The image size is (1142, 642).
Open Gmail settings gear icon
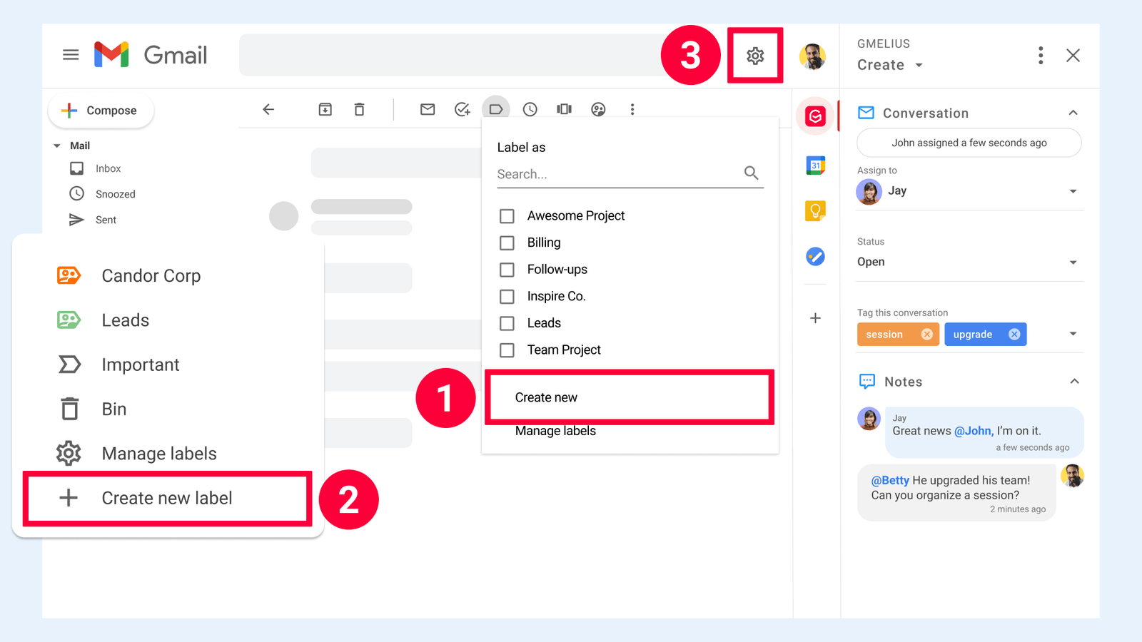pos(755,56)
